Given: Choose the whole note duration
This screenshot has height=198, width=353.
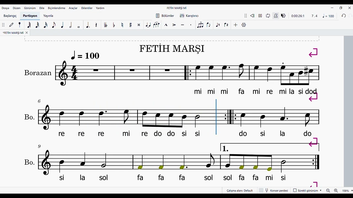Looking at the screenshot, I should click(x=79, y=26).
